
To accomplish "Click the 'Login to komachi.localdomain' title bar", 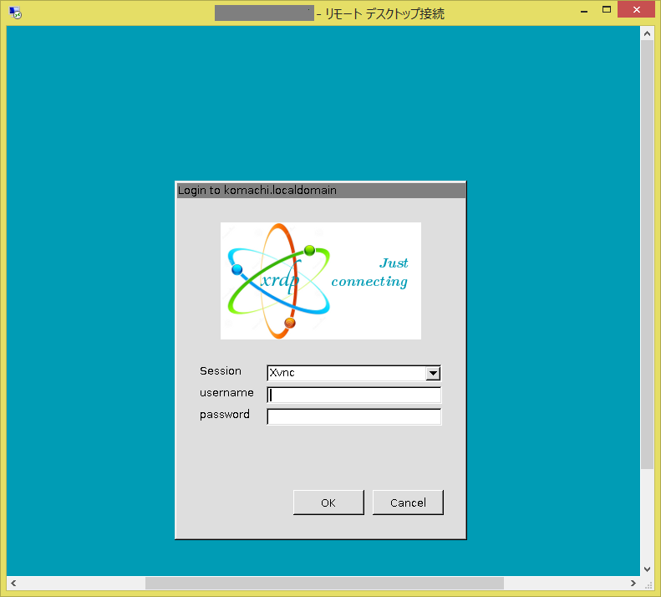I will pyautogui.click(x=321, y=191).
